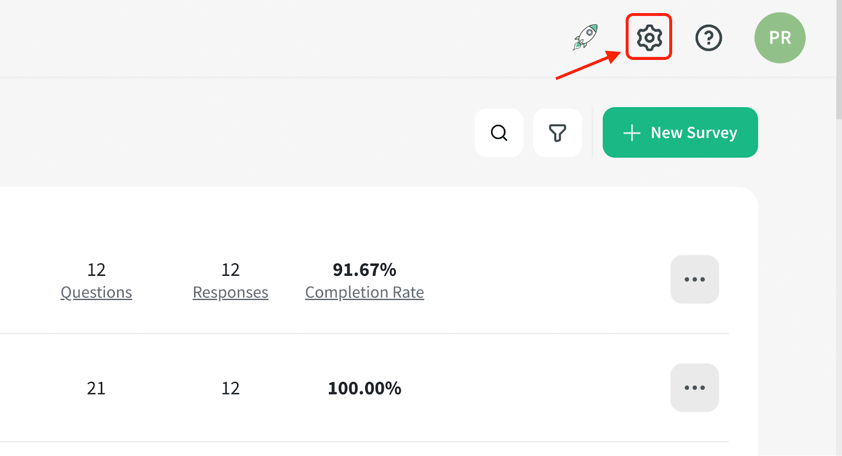Select the 21 questions count

tap(96, 388)
